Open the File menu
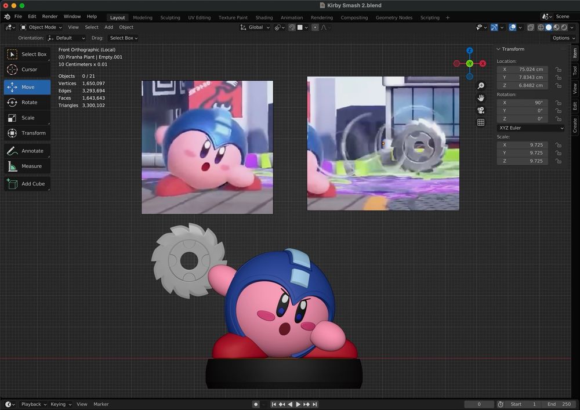Viewport: 580px width, 410px height. pyautogui.click(x=18, y=17)
